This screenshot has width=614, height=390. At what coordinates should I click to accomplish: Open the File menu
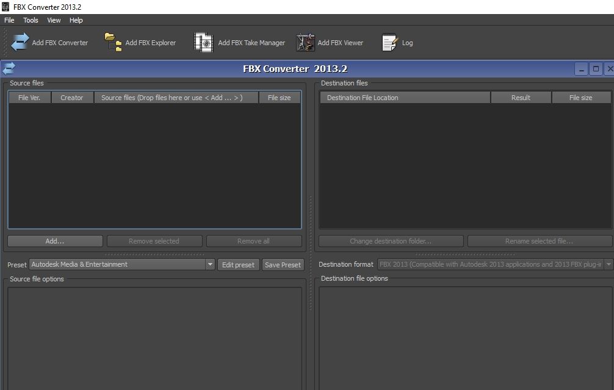9,20
